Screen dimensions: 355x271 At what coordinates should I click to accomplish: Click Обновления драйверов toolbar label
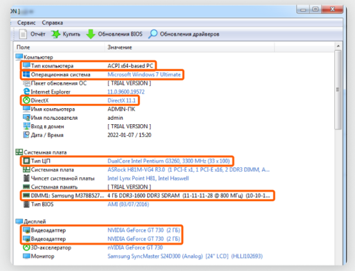[x=190, y=34]
